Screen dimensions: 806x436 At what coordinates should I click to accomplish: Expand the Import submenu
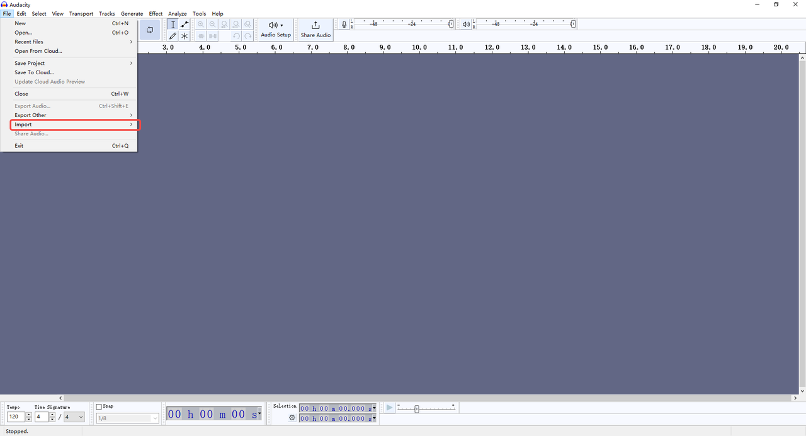tap(70, 125)
